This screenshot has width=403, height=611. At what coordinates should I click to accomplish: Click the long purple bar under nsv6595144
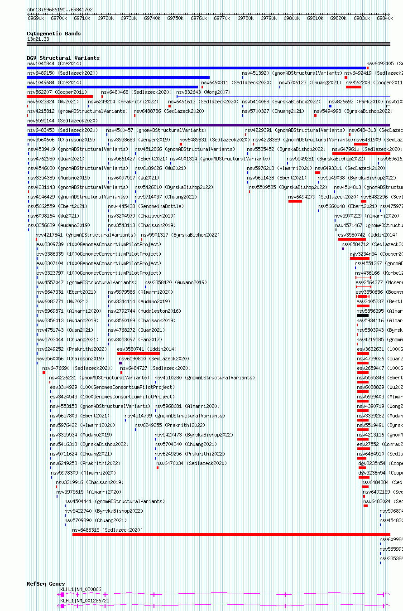[208, 125]
